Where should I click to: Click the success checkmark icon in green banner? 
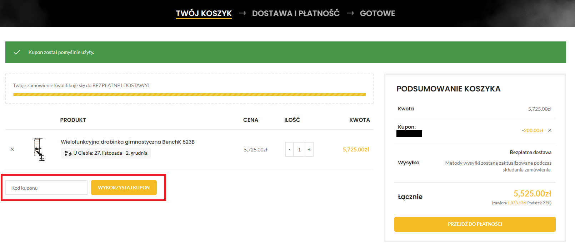point(17,52)
